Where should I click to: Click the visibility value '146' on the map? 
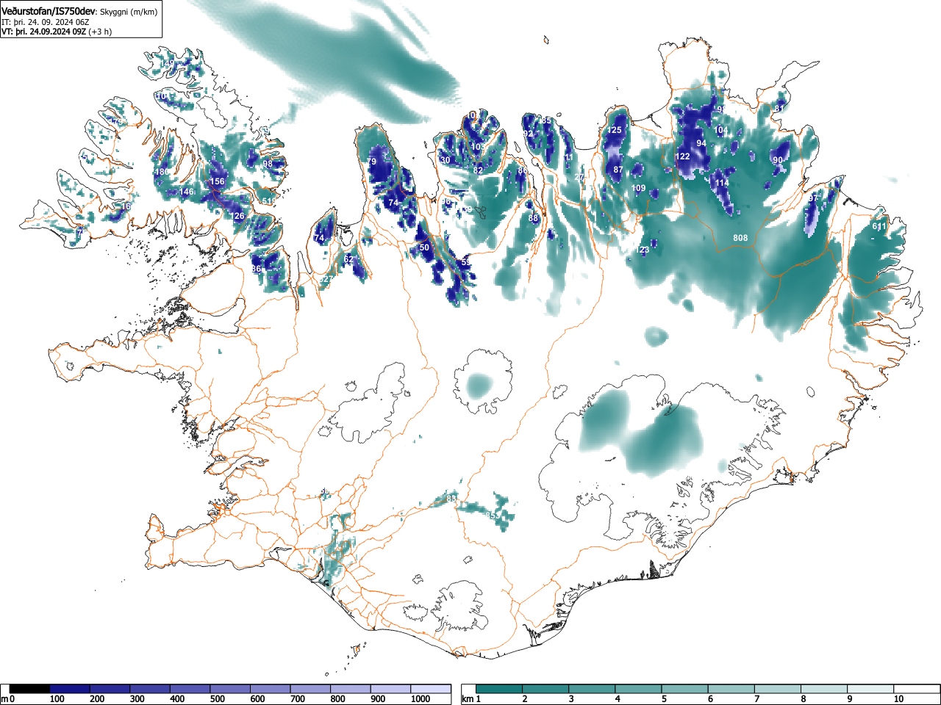187,192
